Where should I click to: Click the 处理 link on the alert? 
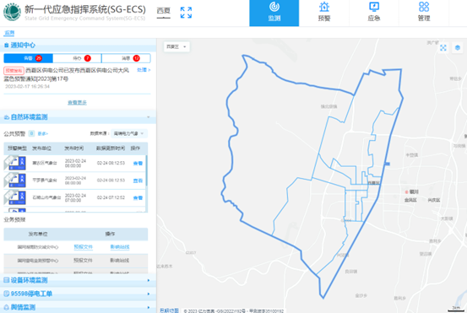coord(144,70)
